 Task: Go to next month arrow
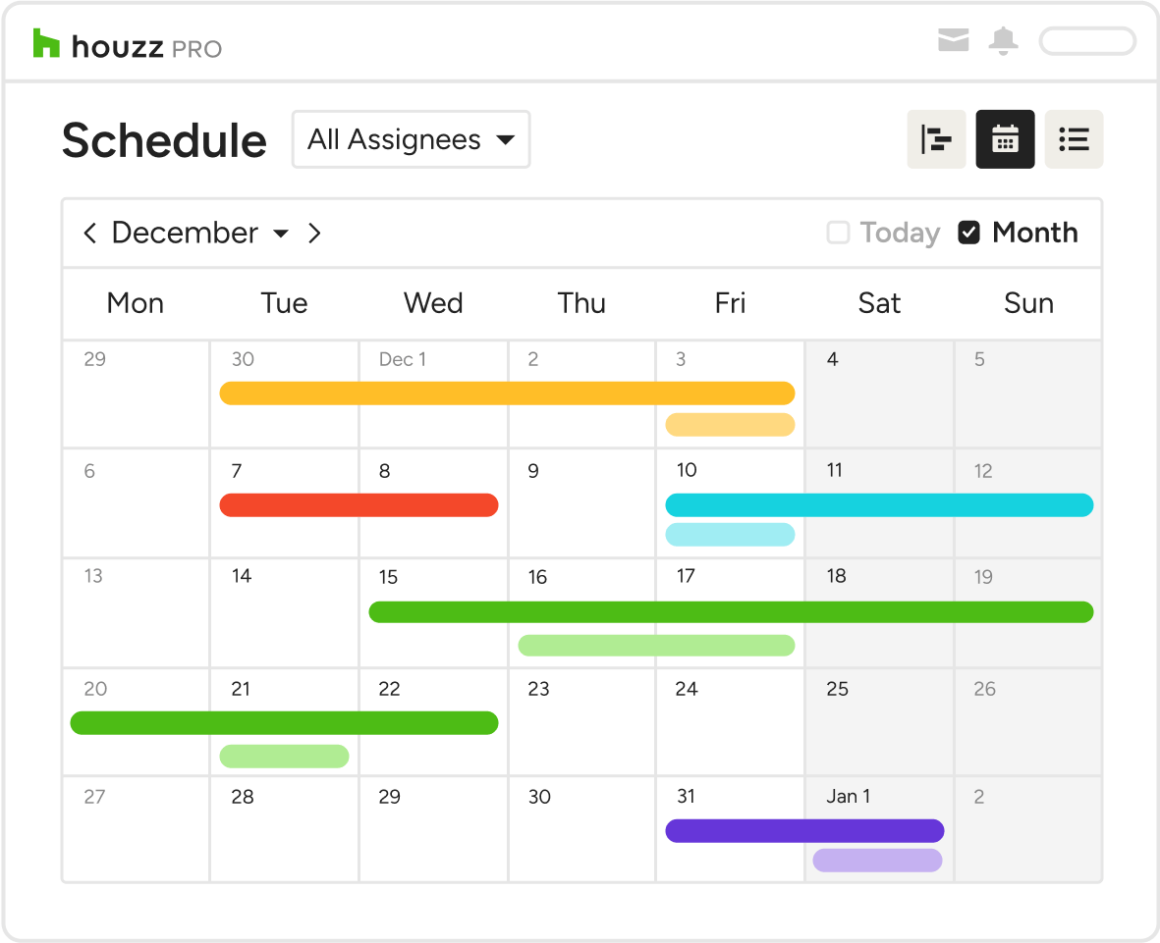(314, 234)
